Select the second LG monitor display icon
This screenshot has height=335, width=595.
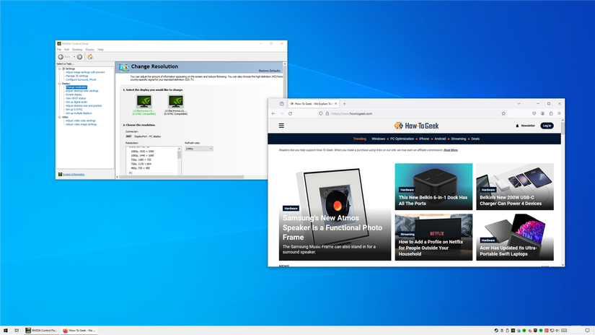tap(176, 101)
